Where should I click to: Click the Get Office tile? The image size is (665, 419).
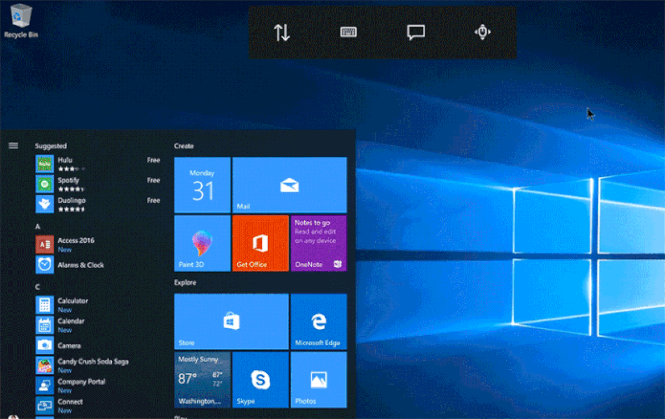[260, 244]
